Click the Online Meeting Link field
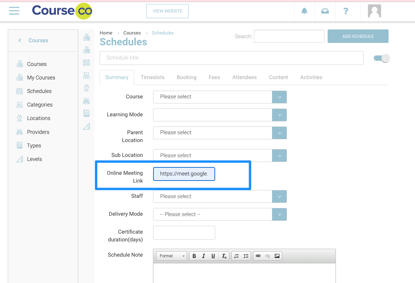Image resolution: width=415 pixels, height=283 pixels. 184,174
